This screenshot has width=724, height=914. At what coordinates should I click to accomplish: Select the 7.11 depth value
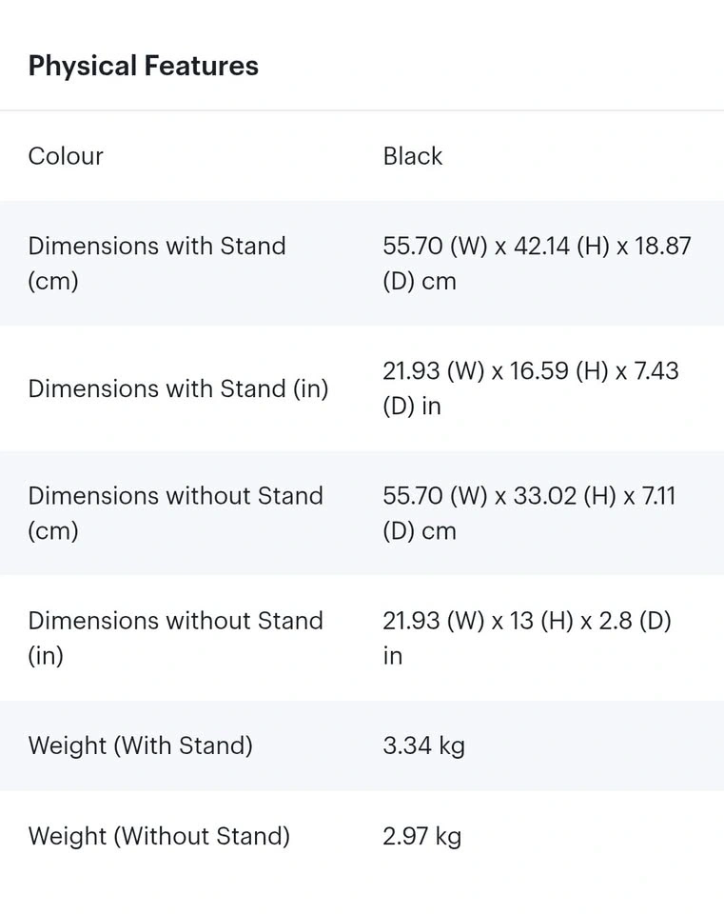coord(657,495)
